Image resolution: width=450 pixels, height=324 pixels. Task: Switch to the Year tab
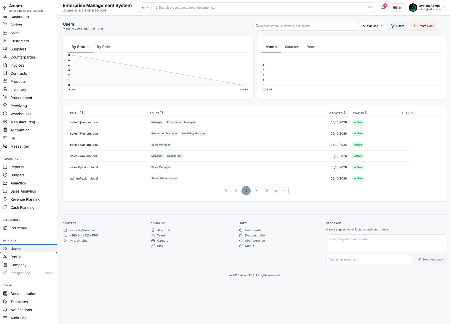(x=311, y=47)
